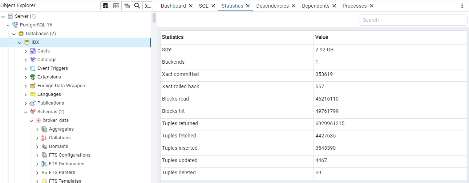Click the Schemas icon in tree
This screenshot has height=183, width=469.
33,112
